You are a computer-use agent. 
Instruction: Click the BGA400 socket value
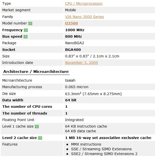tap(73, 50)
